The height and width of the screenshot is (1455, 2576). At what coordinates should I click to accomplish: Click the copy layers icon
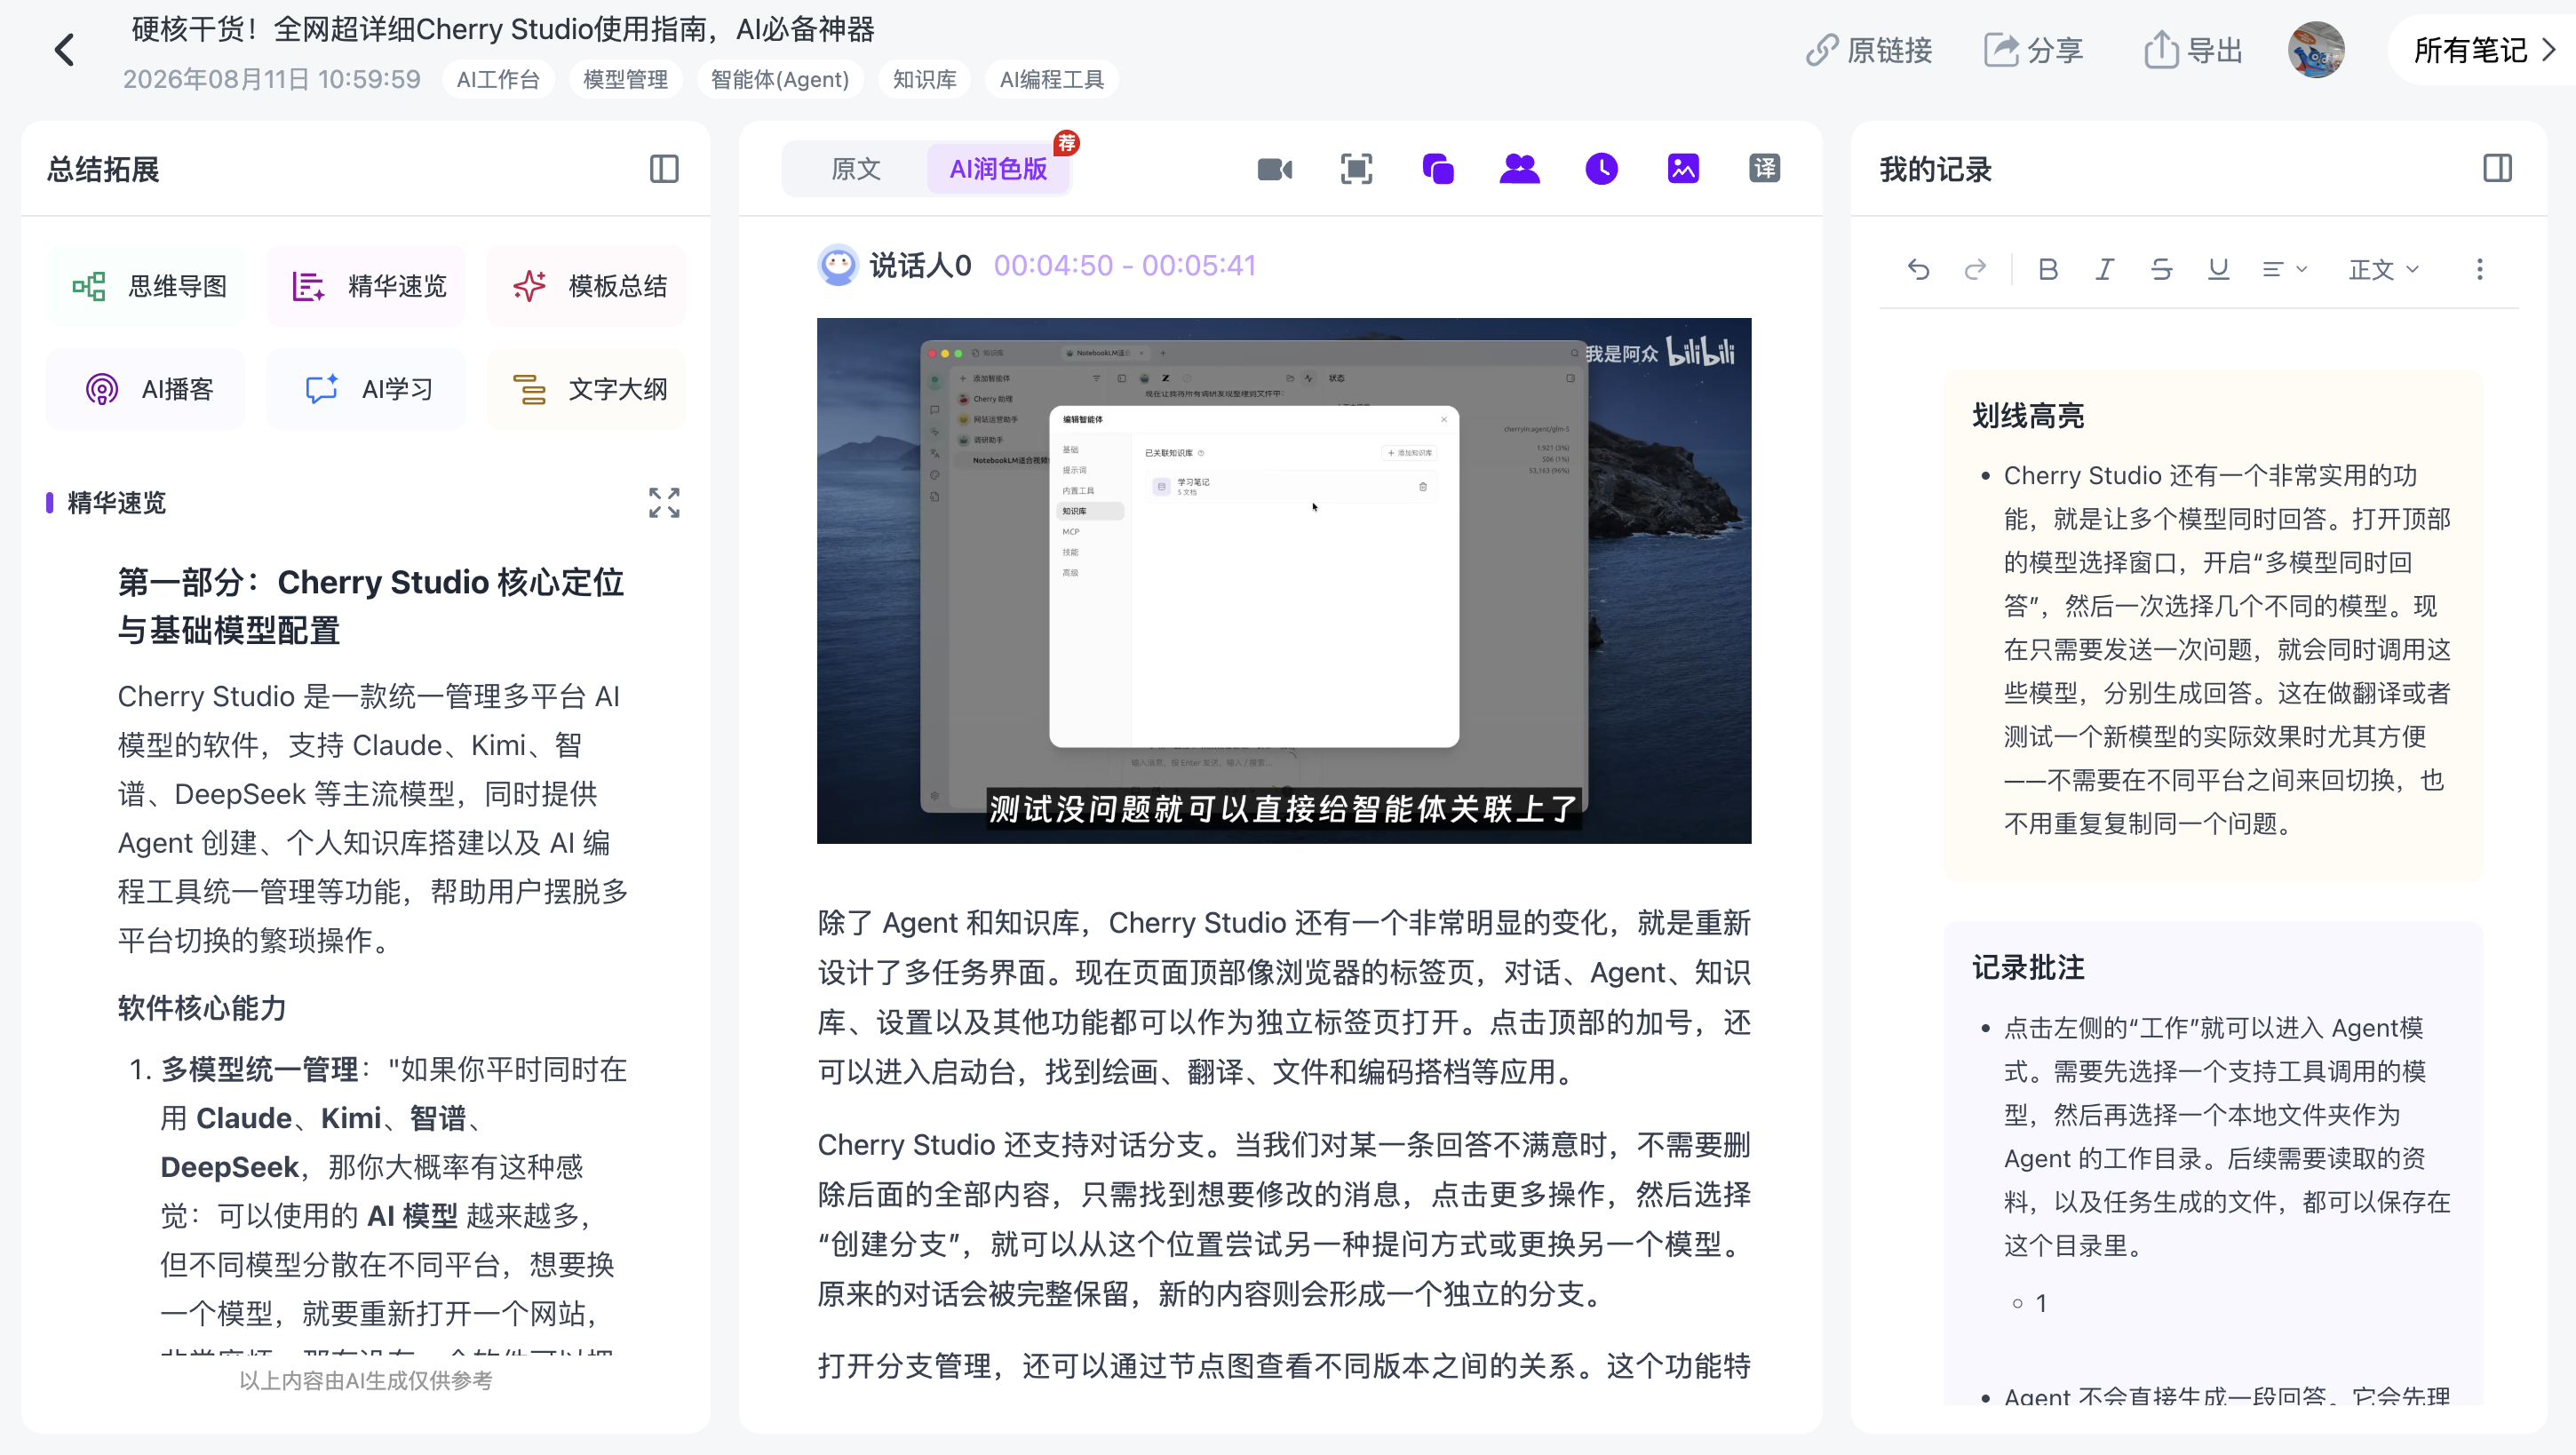(1438, 169)
